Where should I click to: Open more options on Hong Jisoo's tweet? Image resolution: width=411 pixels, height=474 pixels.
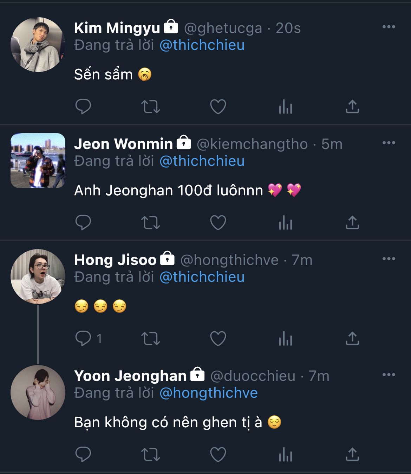pyautogui.click(x=389, y=259)
